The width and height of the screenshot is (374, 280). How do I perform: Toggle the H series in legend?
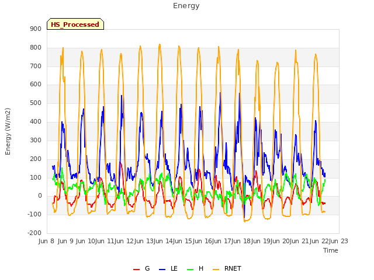(x=195, y=268)
